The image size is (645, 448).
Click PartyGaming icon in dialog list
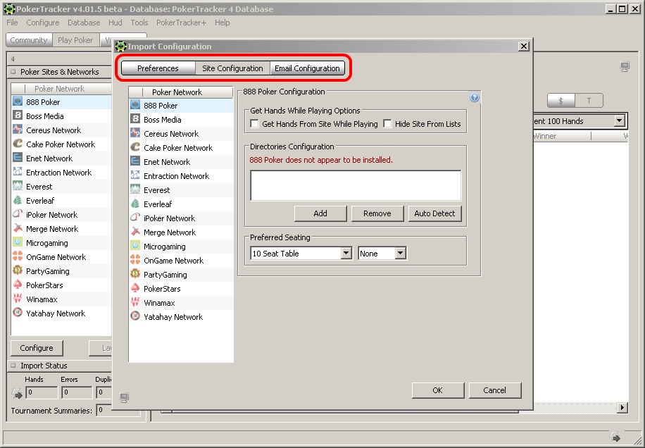(135, 273)
